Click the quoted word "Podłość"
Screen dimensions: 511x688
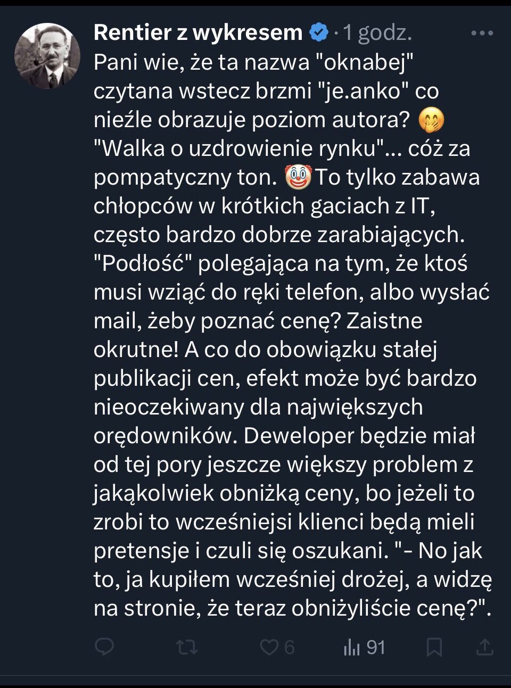[143, 263]
